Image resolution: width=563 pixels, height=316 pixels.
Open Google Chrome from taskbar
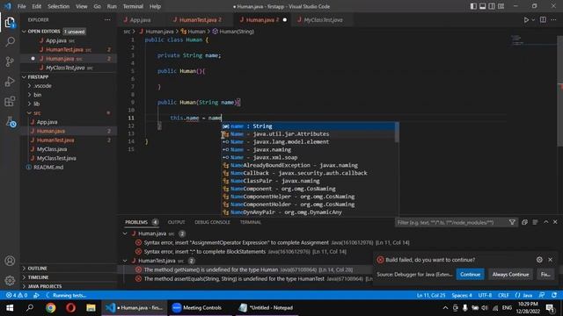(x=50, y=307)
